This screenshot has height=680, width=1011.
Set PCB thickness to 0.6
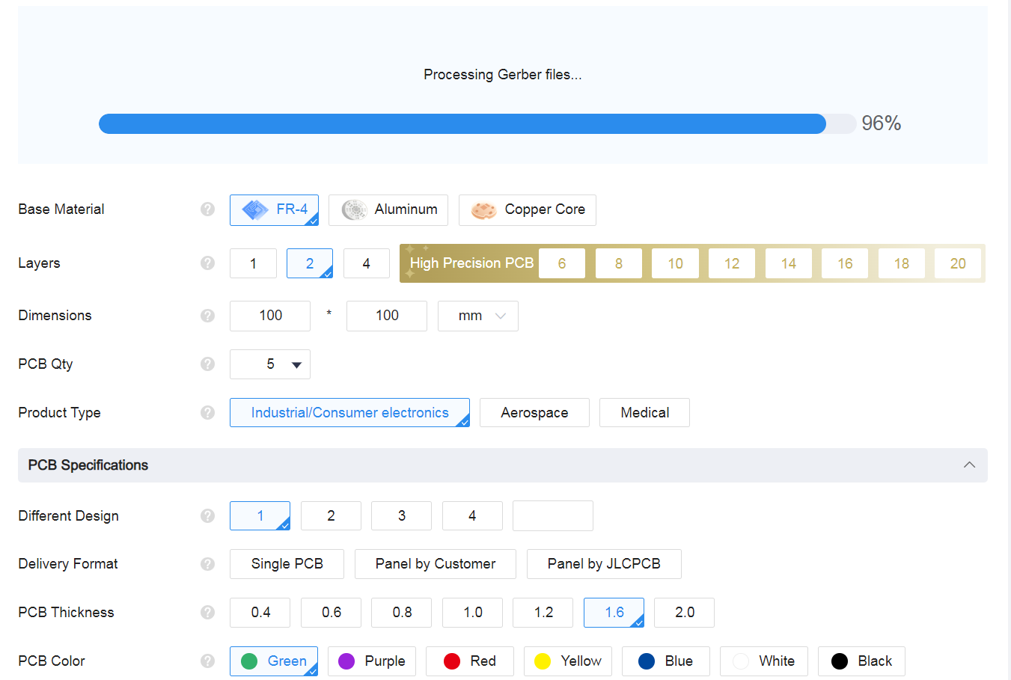pos(331,613)
